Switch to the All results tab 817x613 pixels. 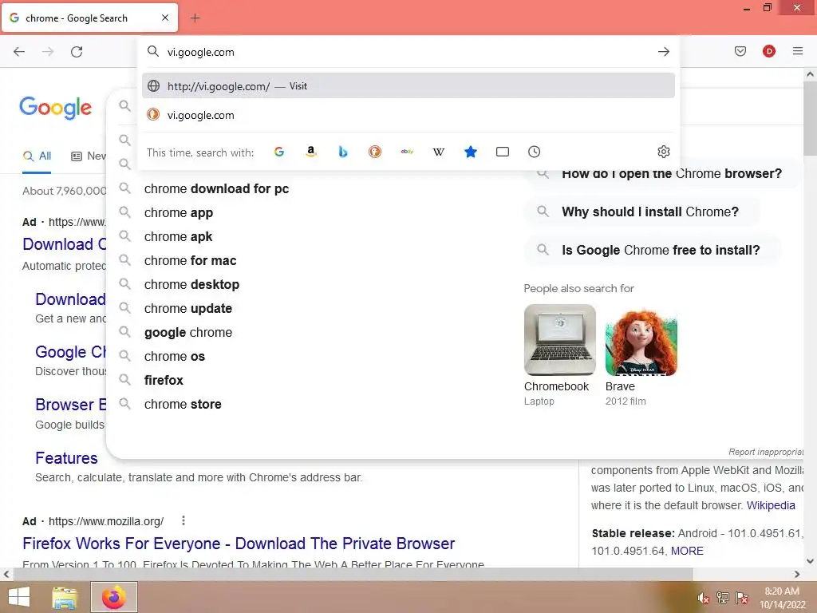click(x=37, y=156)
